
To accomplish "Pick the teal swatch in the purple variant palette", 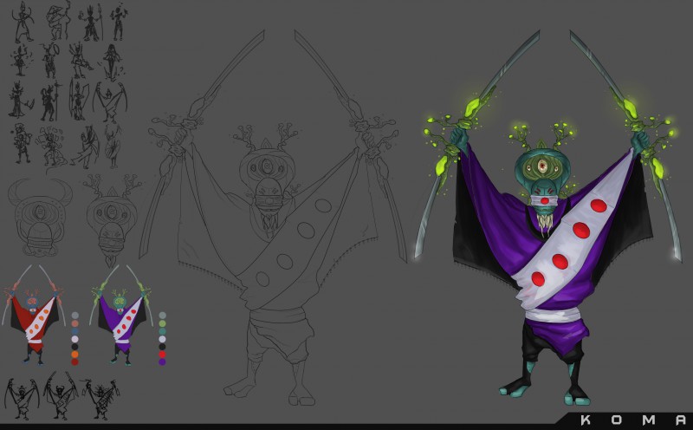I will (162, 331).
